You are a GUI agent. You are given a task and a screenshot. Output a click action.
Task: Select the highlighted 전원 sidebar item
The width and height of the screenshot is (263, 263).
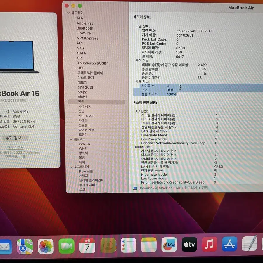(96, 102)
